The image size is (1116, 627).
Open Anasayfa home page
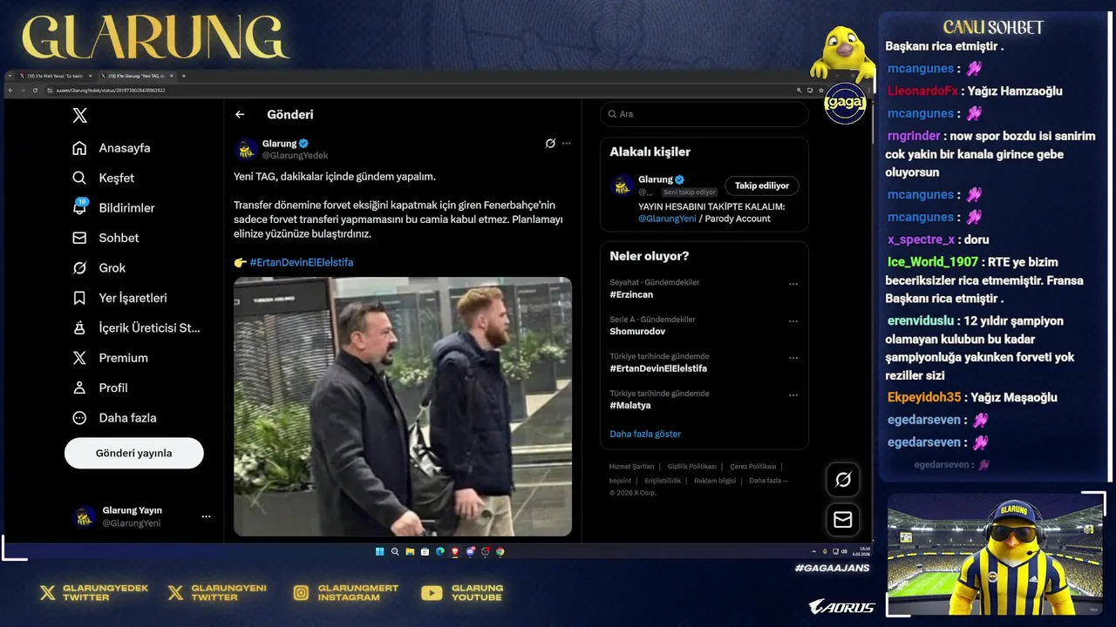[x=112, y=148]
